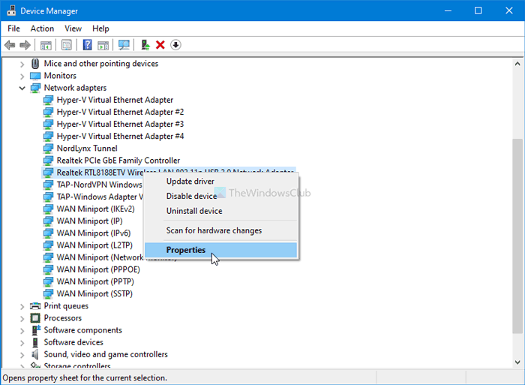Open the Help menu
The image size is (525, 385).
(100, 29)
